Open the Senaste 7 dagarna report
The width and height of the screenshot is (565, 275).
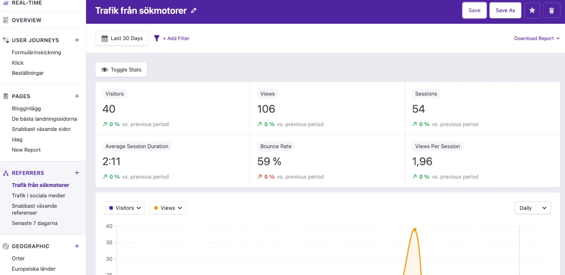tap(35, 223)
